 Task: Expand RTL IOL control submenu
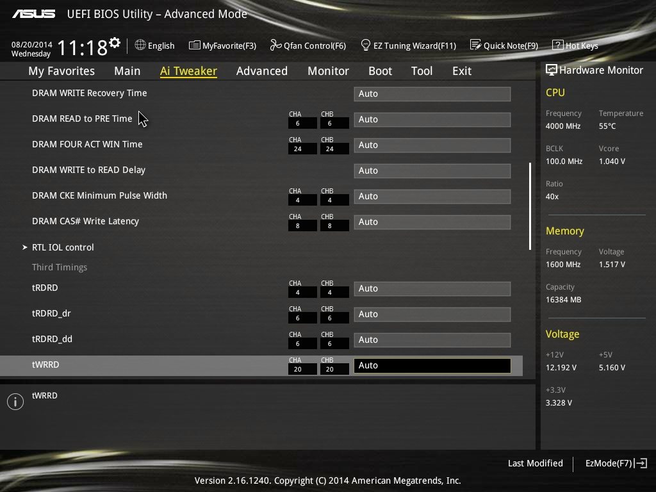pos(63,247)
